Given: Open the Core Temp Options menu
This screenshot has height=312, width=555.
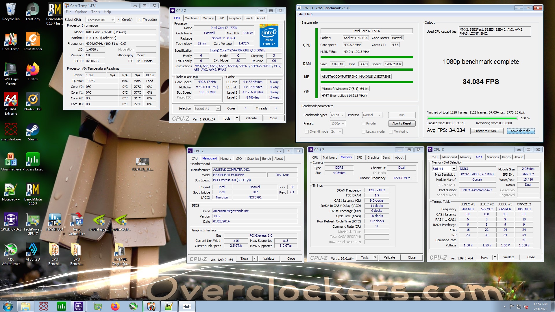Looking at the screenshot, I should pos(81,12).
